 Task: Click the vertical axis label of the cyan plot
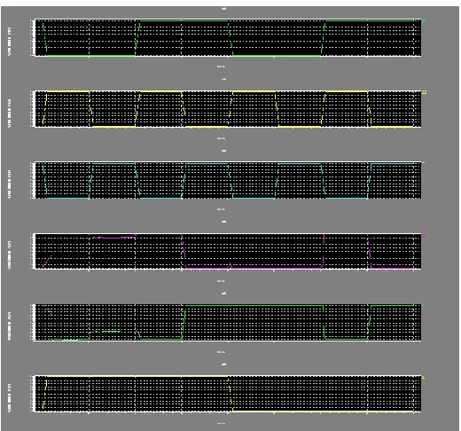(x=10, y=184)
